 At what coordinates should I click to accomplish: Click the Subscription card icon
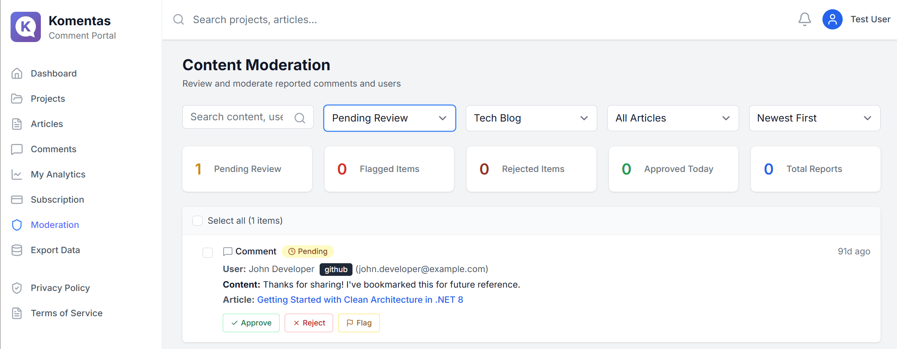click(x=17, y=200)
